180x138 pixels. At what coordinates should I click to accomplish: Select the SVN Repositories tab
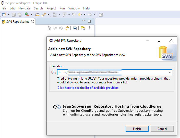(x=18, y=22)
